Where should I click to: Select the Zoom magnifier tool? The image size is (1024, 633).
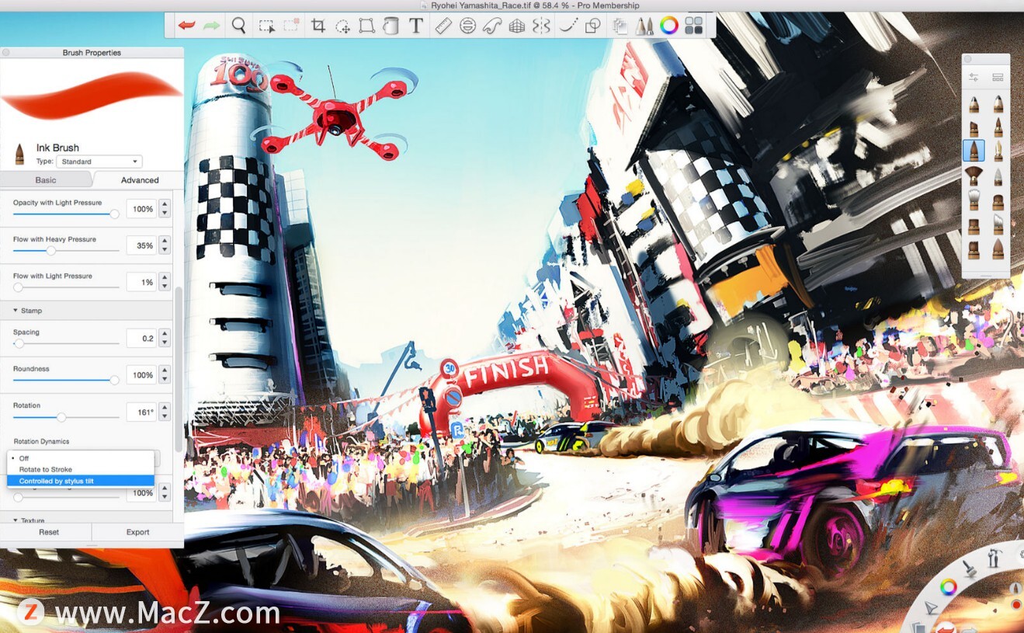(239, 26)
